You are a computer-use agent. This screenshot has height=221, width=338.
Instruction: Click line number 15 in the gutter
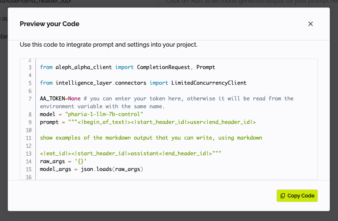pos(29,169)
